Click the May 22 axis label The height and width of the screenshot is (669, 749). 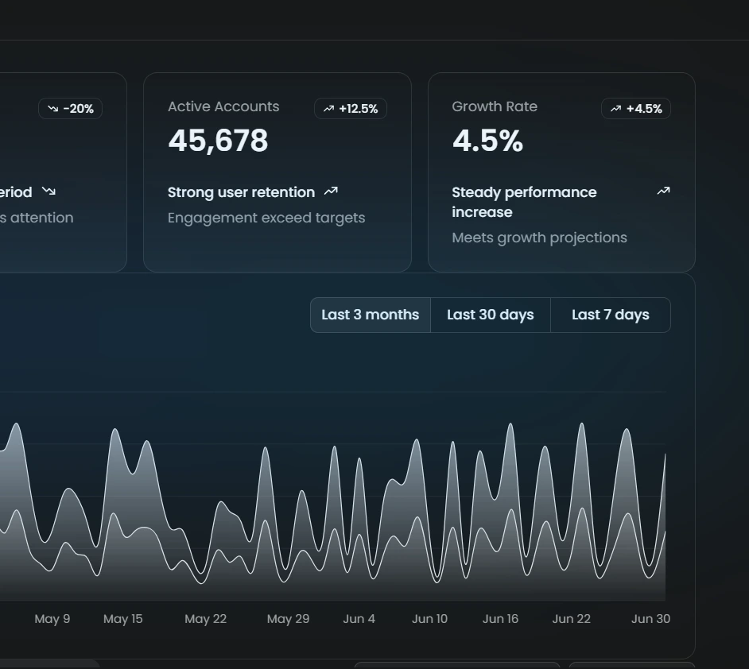click(205, 619)
